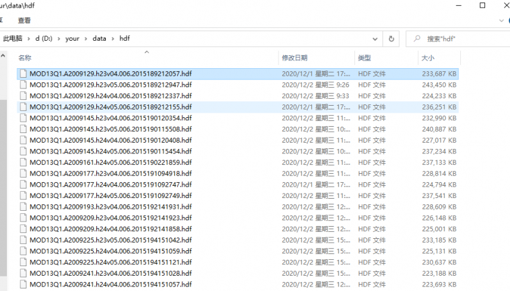Sort files by 类型 column header
Screen dimensions: 510x291
coord(364,58)
